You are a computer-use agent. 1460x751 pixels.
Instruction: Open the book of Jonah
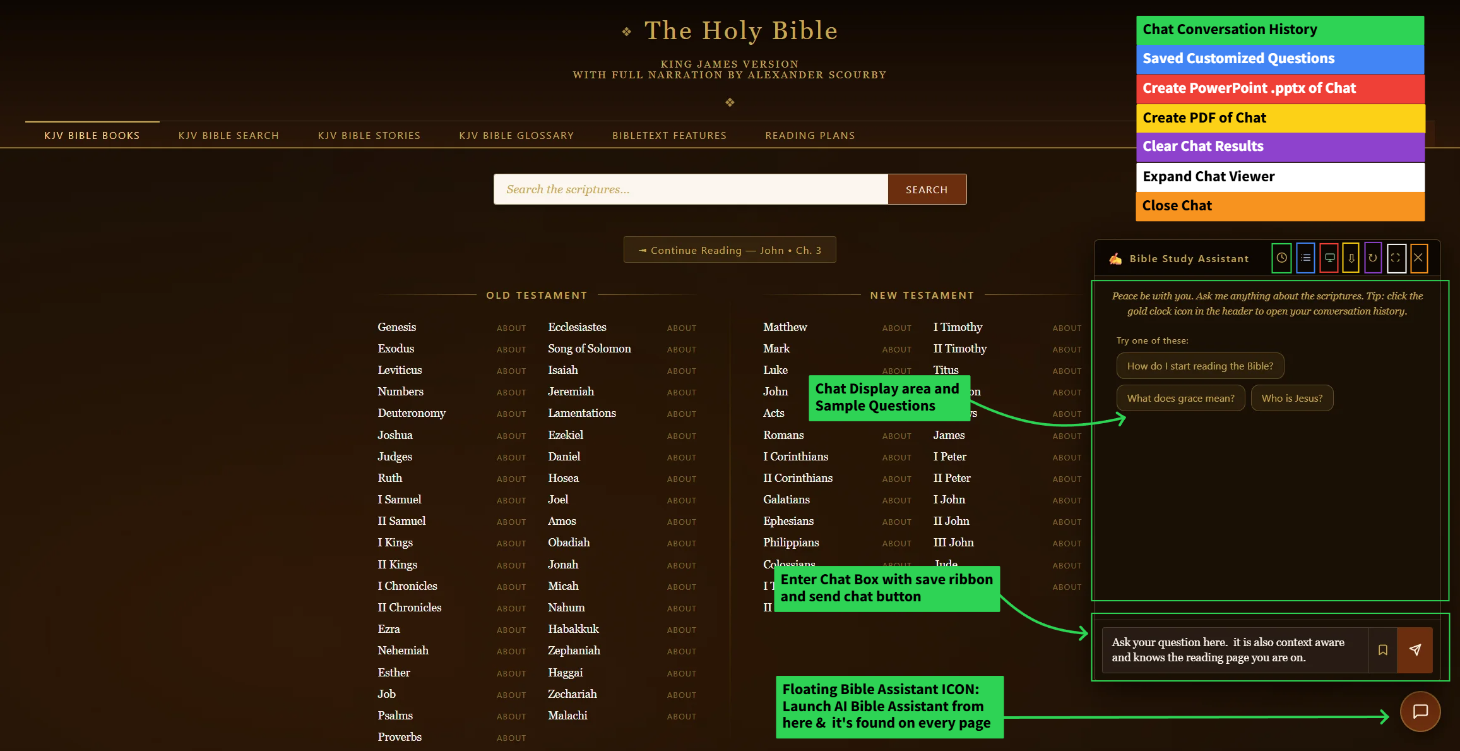coord(563,565)
